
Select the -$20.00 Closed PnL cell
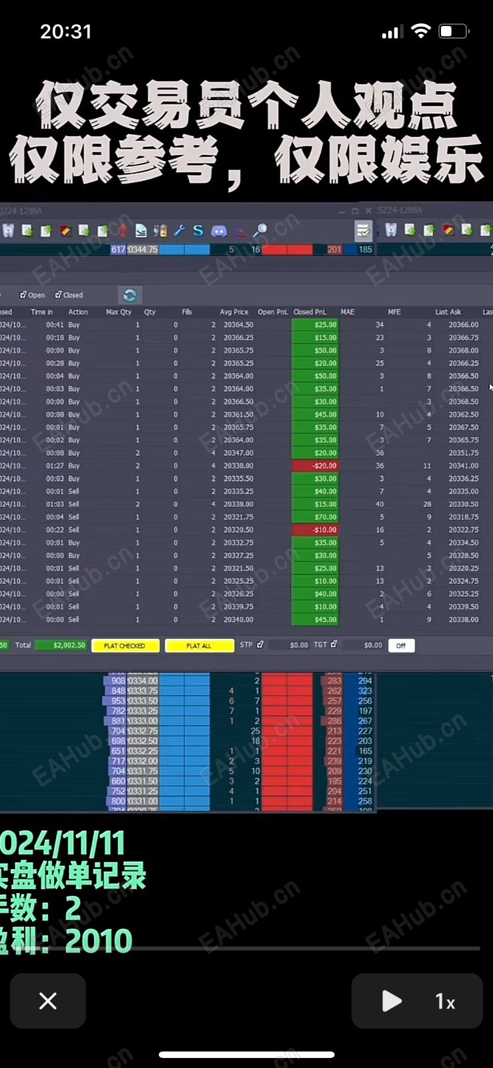pos(315,466)
